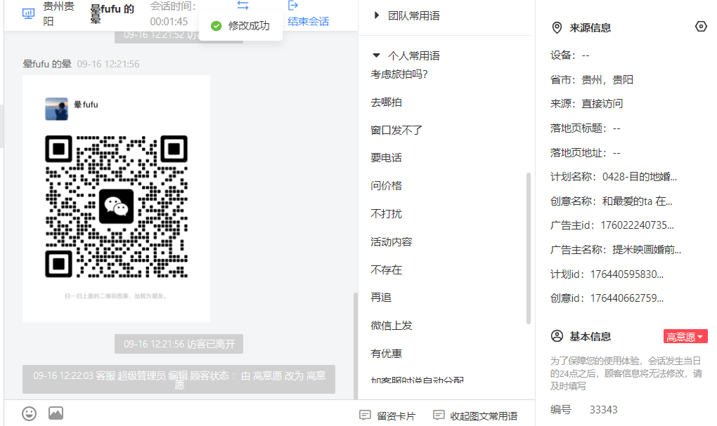Click the 顾客状态 edit log message
717x426 pixels.
click(x=179, y=380)
